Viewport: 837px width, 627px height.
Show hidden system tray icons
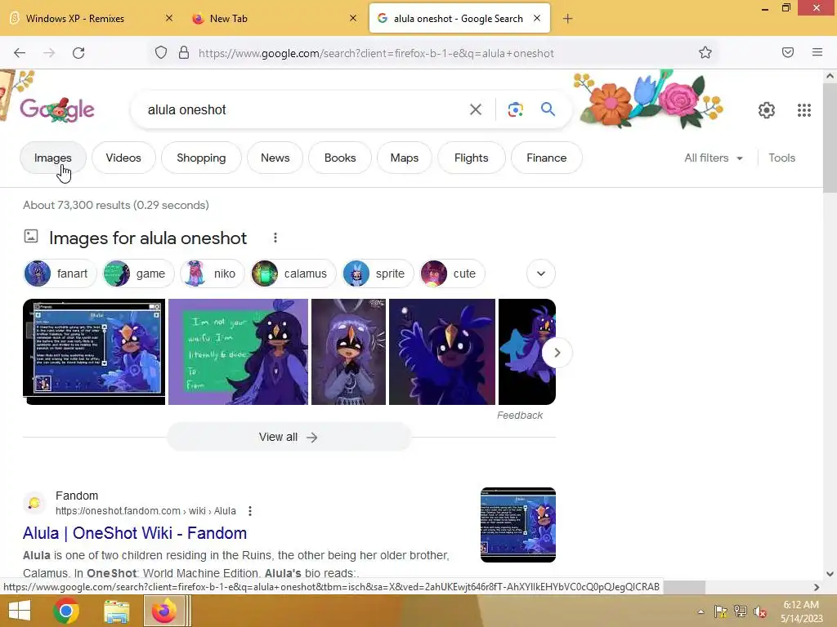[700, 611]
